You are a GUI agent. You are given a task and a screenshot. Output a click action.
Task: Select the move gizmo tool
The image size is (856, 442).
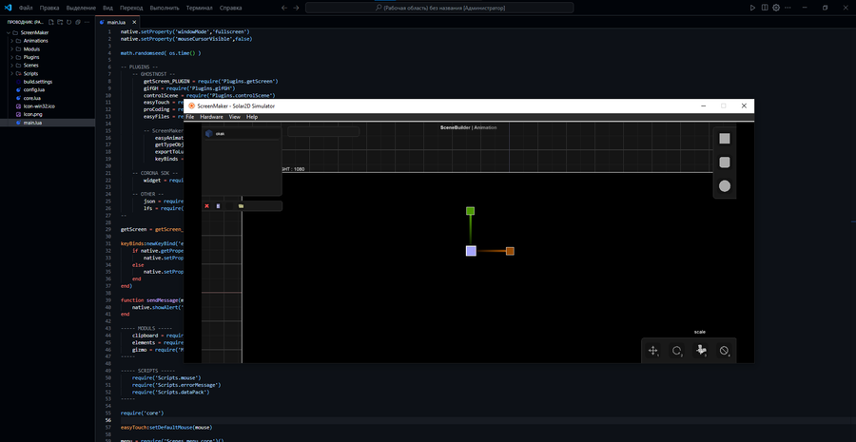tap(652, 351)
